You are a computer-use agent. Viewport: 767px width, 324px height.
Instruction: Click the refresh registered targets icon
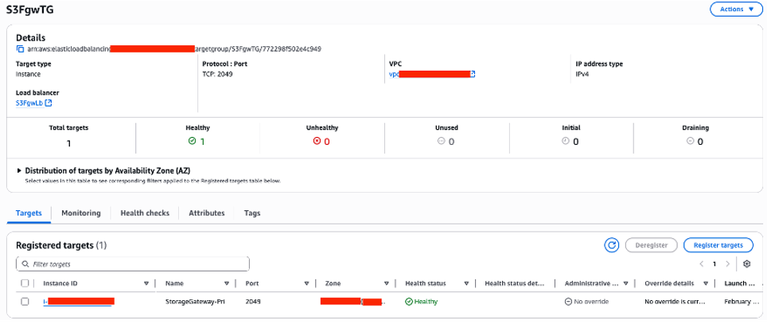612,245
